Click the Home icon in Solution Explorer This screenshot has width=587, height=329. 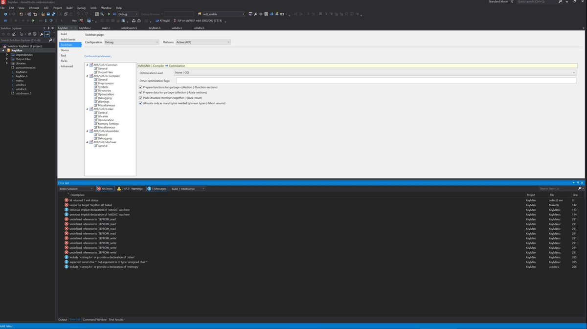14,34
